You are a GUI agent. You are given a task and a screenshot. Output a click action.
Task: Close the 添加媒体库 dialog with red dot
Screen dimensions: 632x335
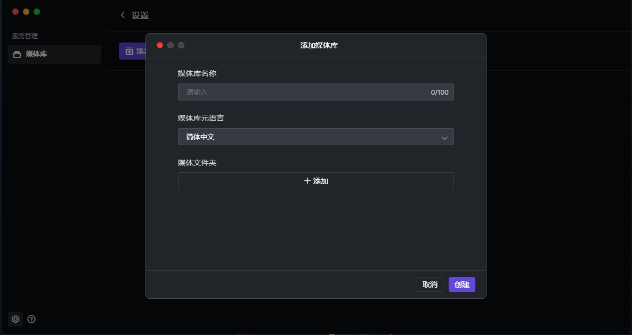tap(160, 45)
